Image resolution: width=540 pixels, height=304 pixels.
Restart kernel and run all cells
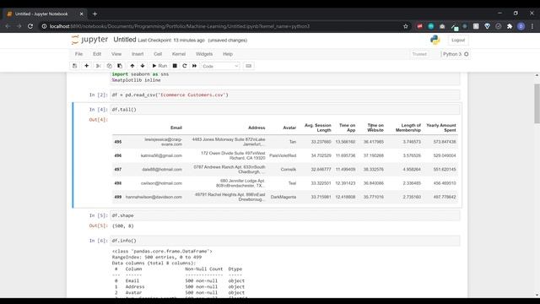pos(195,66)
